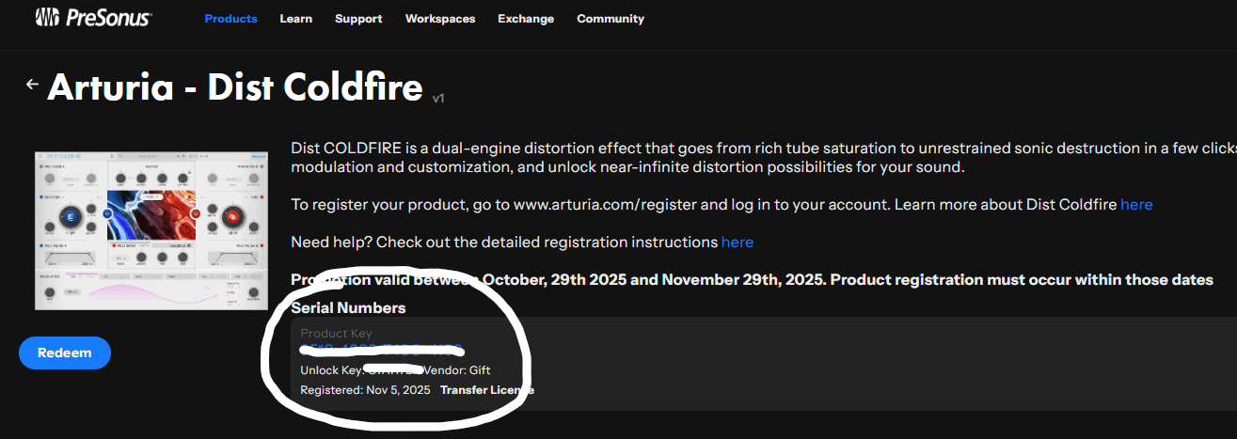Open the registration instructions 'here' link
1237x439 pixels.
pos(737,243)
